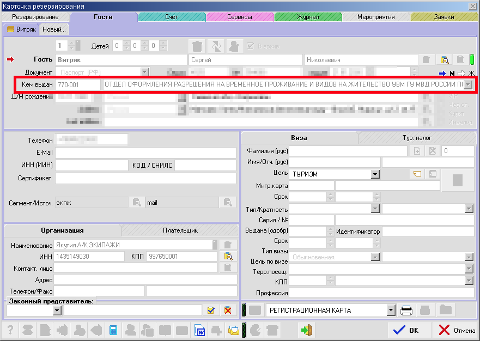Click delete legal representative red X icon

point(228,310)
